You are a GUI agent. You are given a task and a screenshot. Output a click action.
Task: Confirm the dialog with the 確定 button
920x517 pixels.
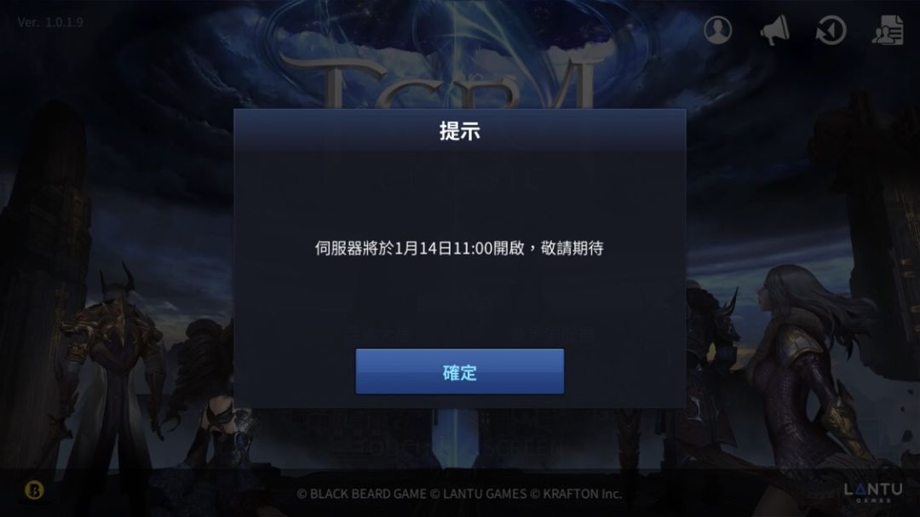pyautogui.click(x=459, y=371)
